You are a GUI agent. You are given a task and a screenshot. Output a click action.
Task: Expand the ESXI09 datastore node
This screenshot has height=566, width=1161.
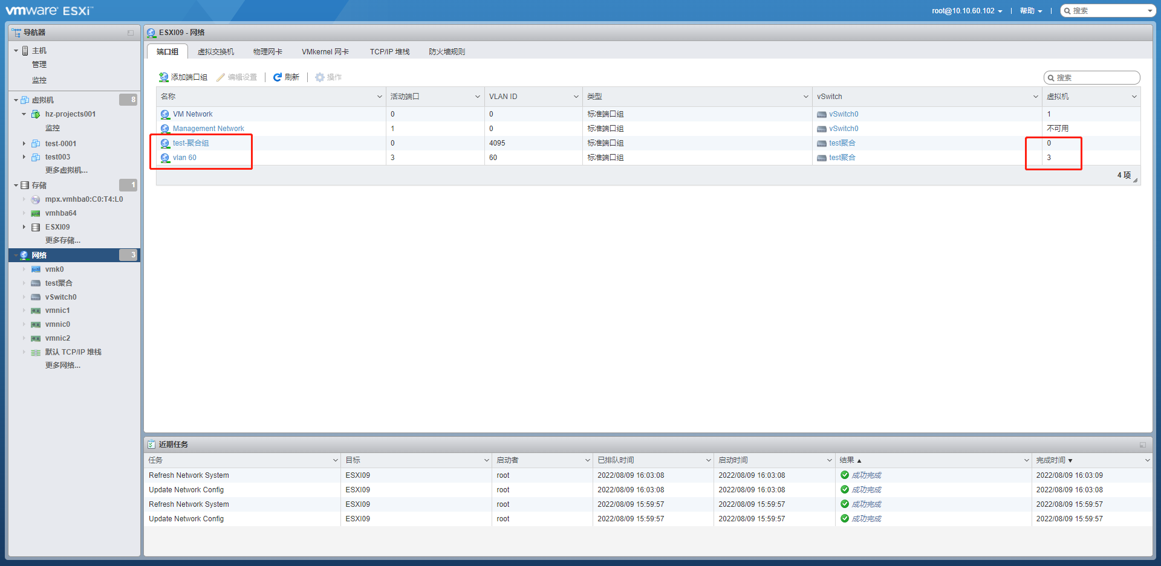click(24, 227)
